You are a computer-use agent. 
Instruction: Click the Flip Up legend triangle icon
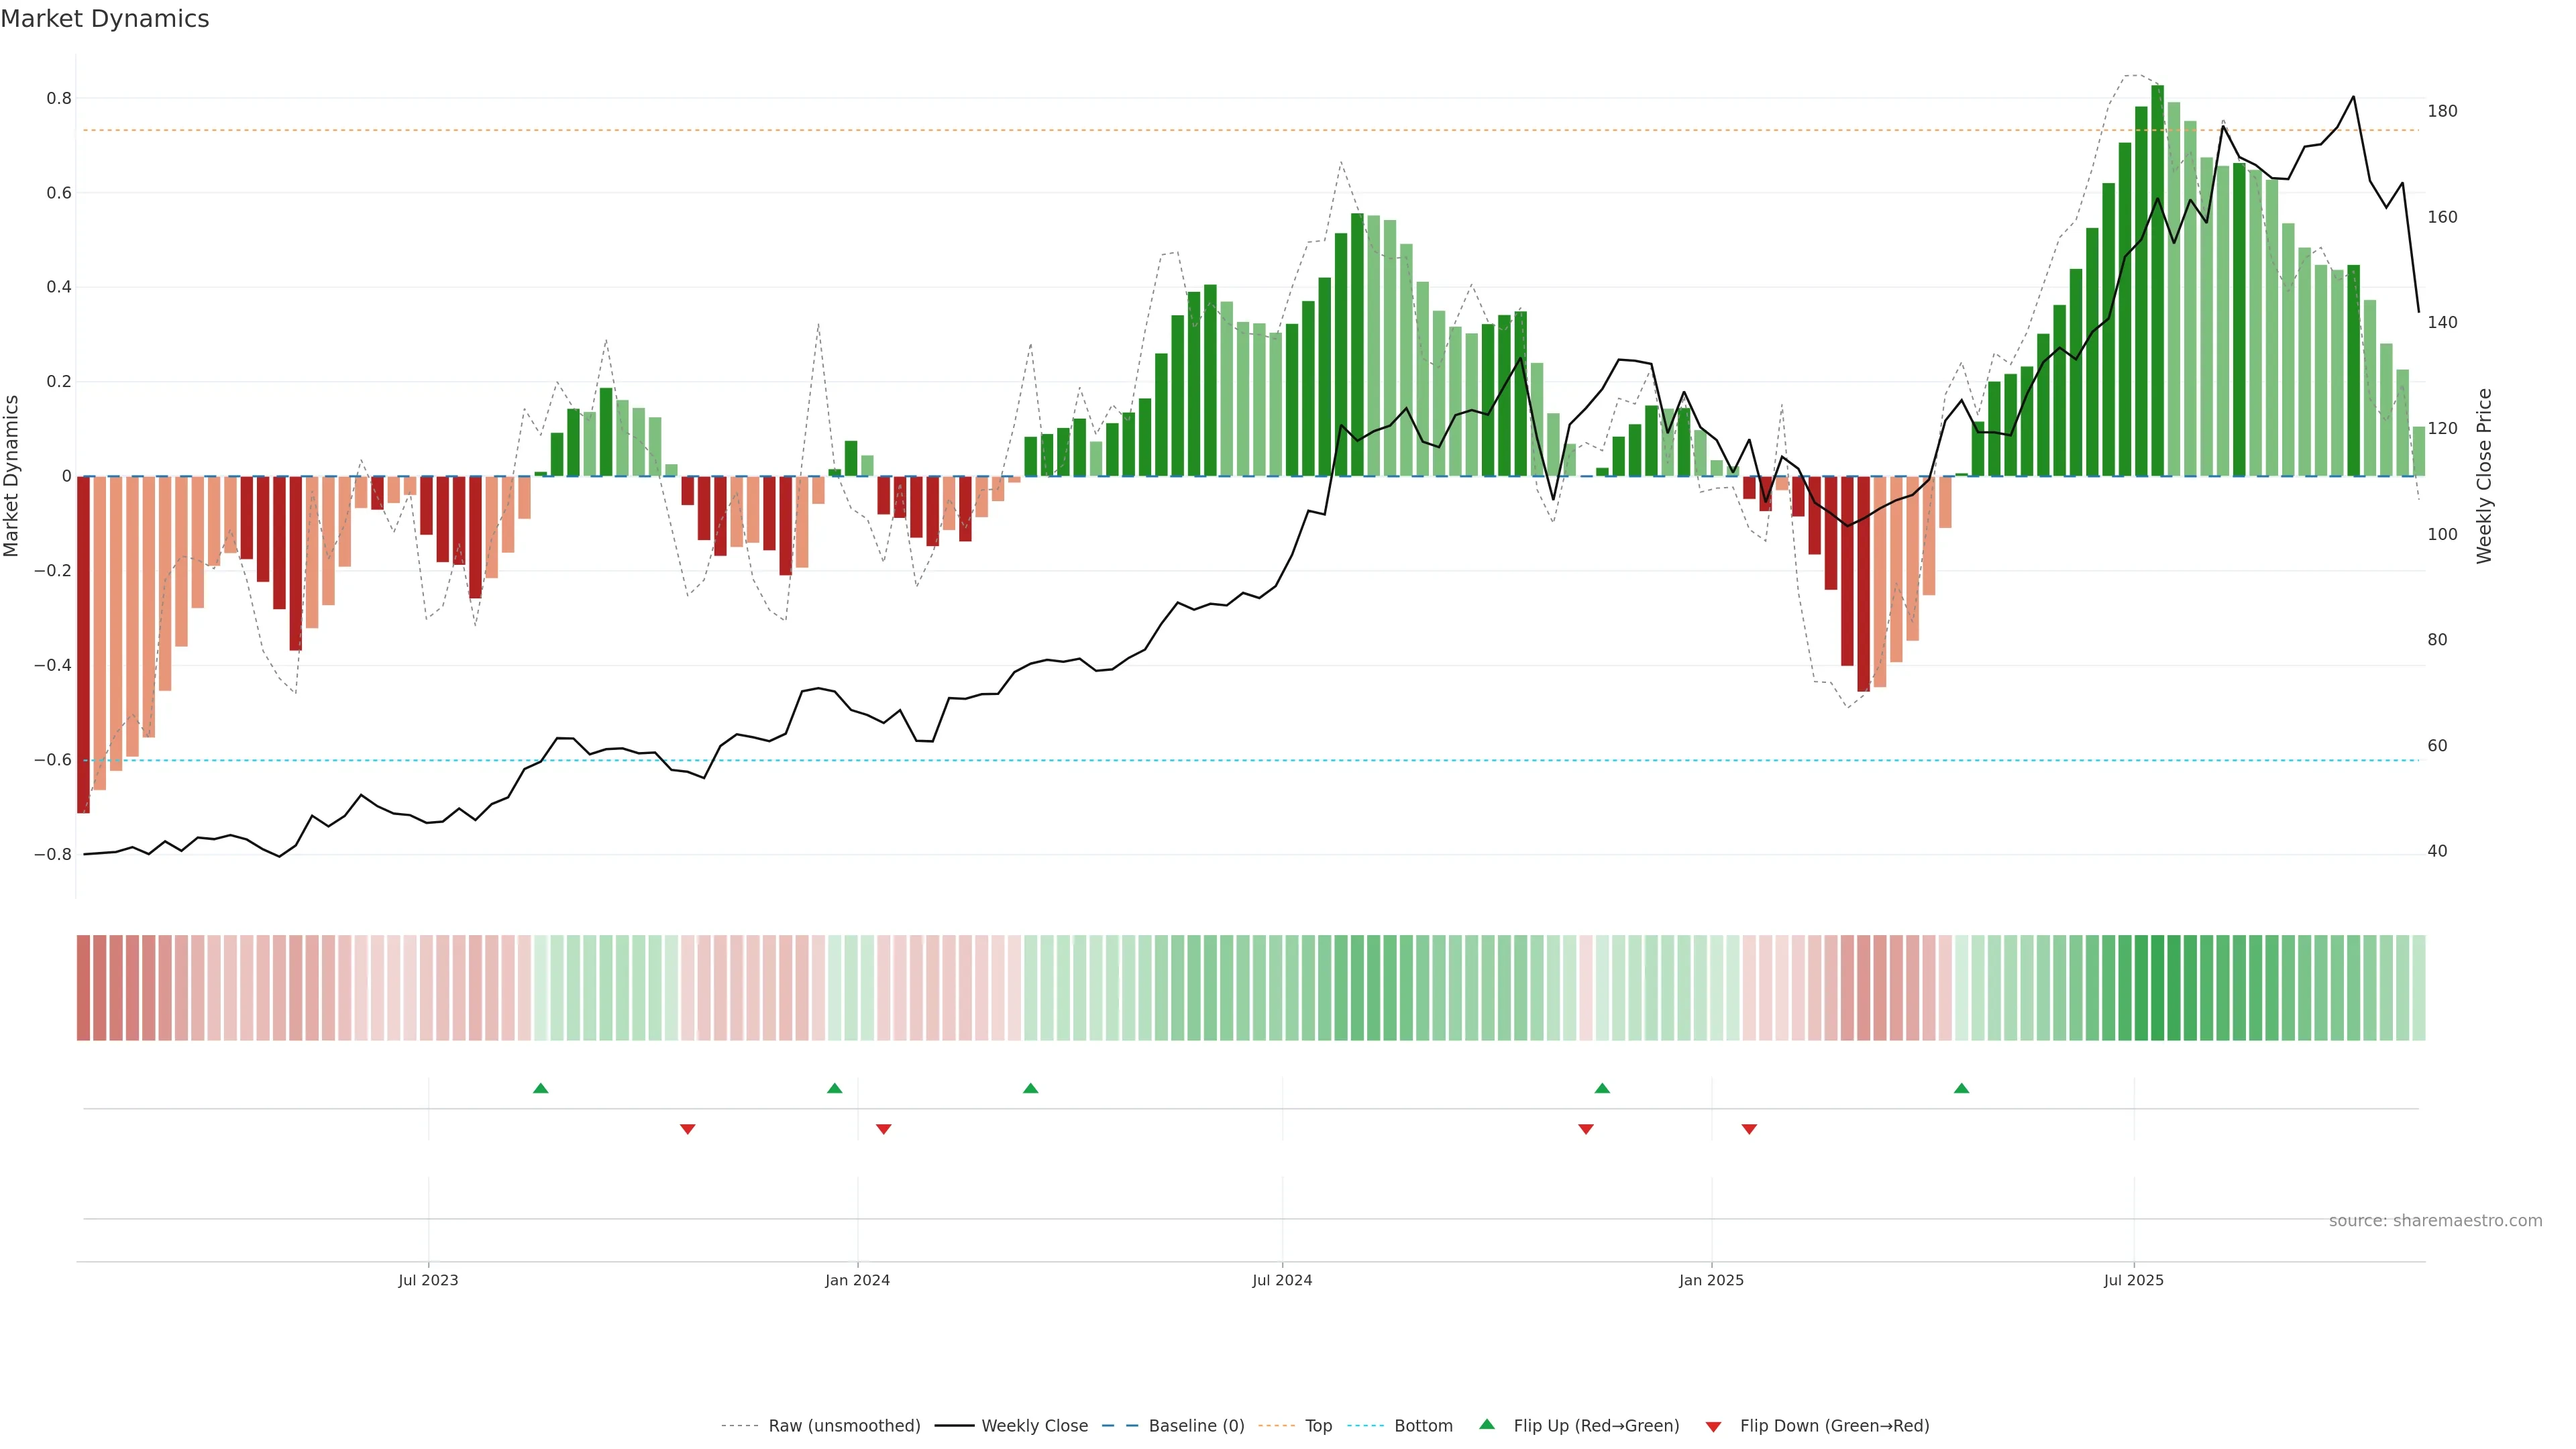(x=1487, y=1424)
